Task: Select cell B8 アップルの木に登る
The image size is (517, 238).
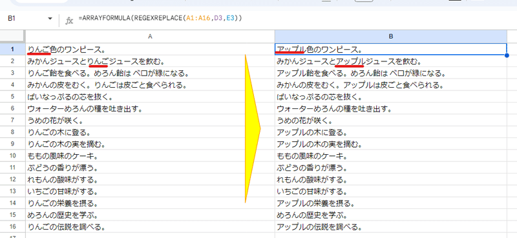Action: click(391, 132)
